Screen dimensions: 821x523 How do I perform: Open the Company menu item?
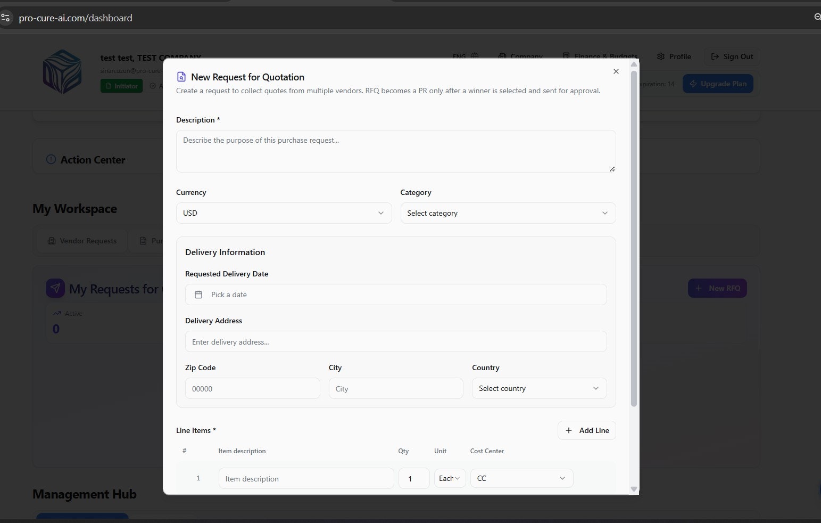pyautogui.click(x=520, y=56)
